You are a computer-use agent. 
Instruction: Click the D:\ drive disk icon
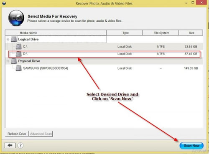[18, 54]
